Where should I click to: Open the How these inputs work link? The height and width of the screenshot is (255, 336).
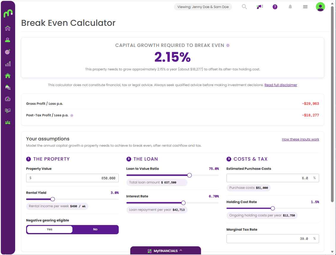(x=300, y=139)
